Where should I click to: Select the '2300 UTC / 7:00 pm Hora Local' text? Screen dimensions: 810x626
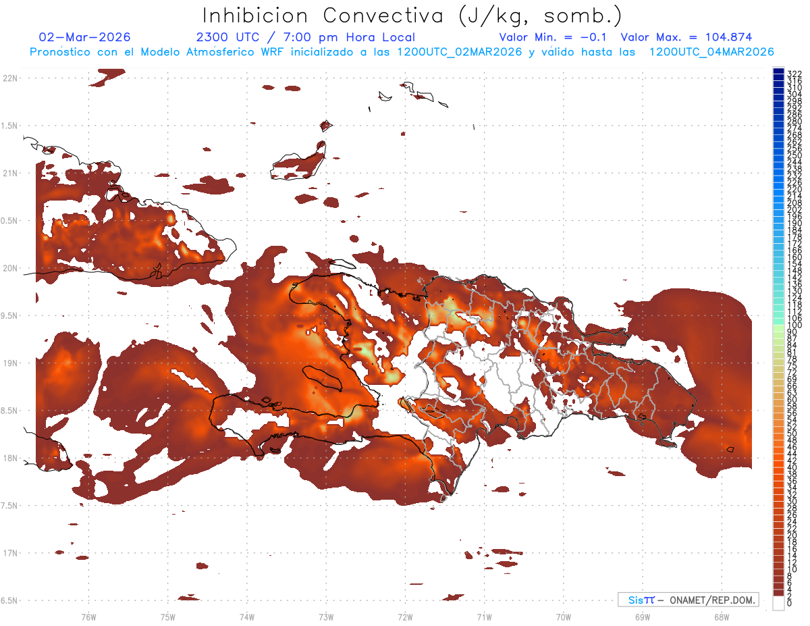pos(306,37)
